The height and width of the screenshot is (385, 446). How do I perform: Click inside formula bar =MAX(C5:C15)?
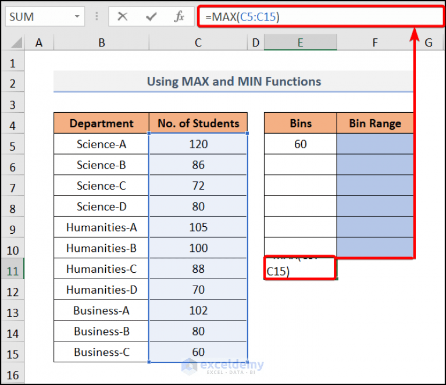(321, 16)
